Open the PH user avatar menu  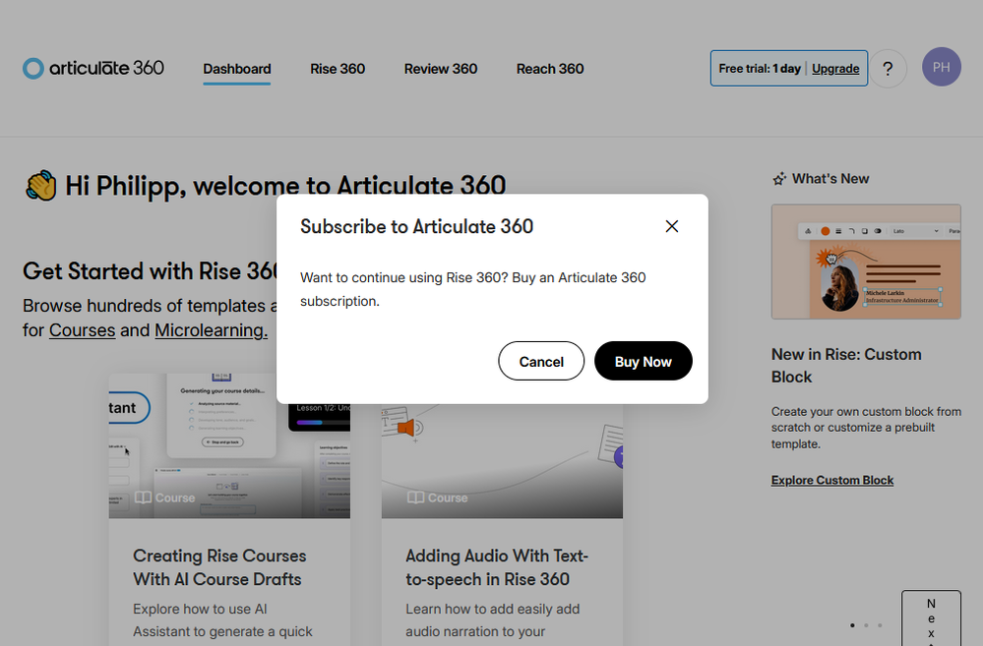[941, 67]
